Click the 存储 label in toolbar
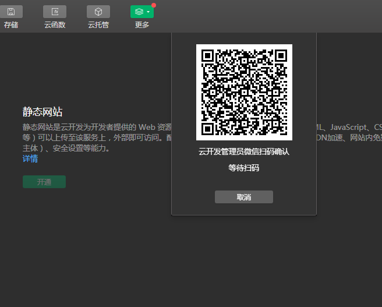Viewport: 382px width, 307px height. [x=11, y=25]
